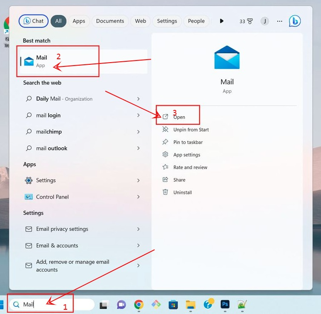Viewport: 321px width, 314px height.
Task: Open the Mail app best match result
Action: click(83, 61)
